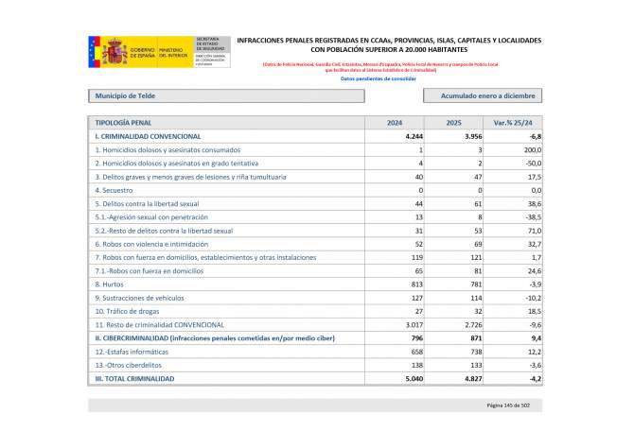The image size is (634, 448).
Task: Select the III. TOTAL CRIMINALIDAD row
Action: pyautogui.click(x=134, y=377)
